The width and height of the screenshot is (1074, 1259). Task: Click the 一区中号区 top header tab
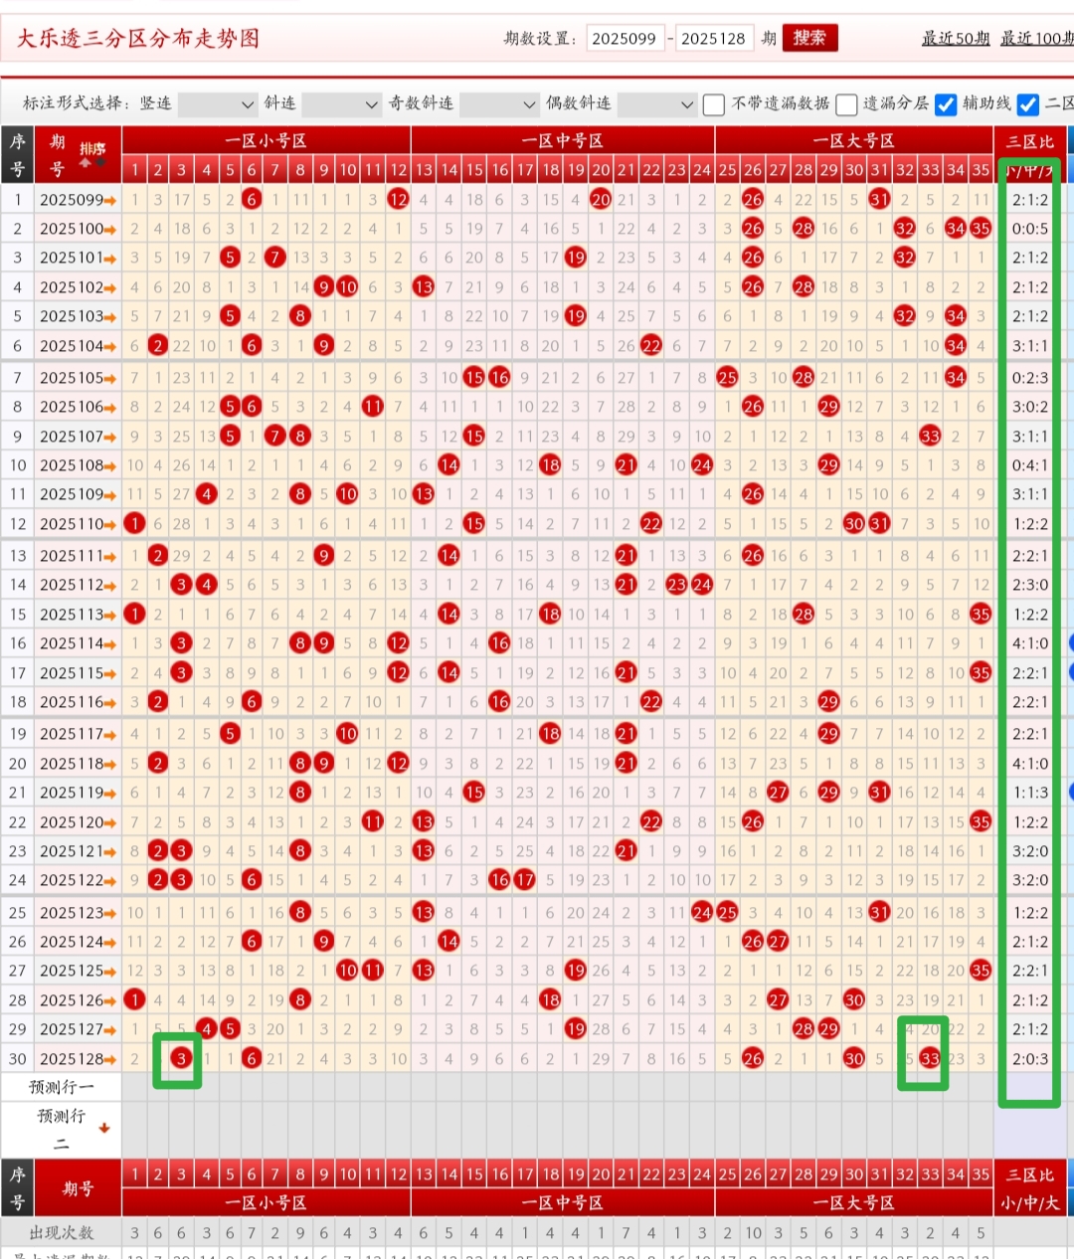click(x=562, y=141)
